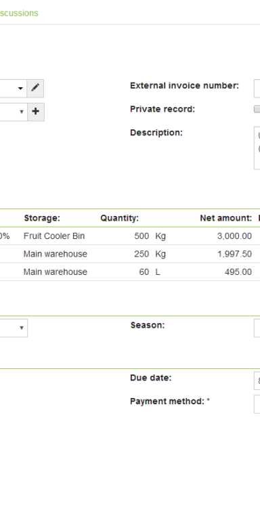Open the dropdown left of Season label
This screenshot has height=520, width=260.
(14, 328)
